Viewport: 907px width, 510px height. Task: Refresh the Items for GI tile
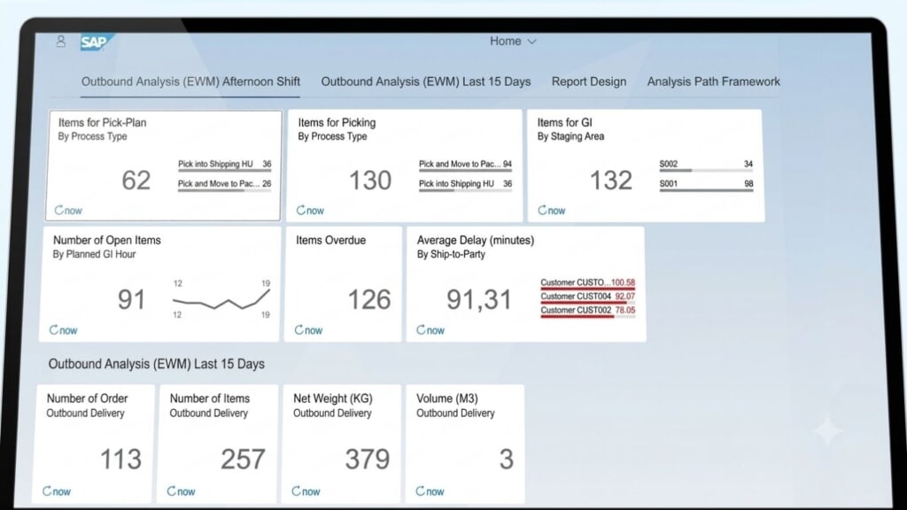tap(551, 211)
